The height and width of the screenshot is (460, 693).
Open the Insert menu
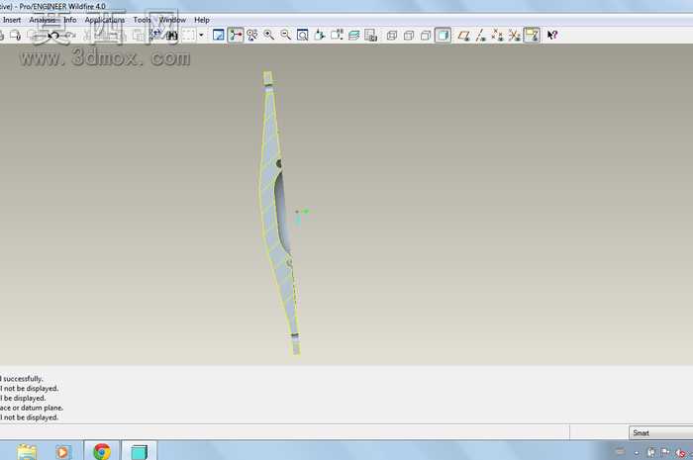pyautogui.click(x=12, y=20)
